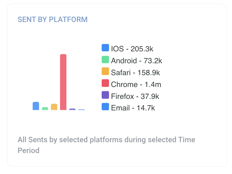Select the orange Safari legend swatch
The height and width of the screenshot is (174, 232).
pyautogui.click(x=105, y=72)
